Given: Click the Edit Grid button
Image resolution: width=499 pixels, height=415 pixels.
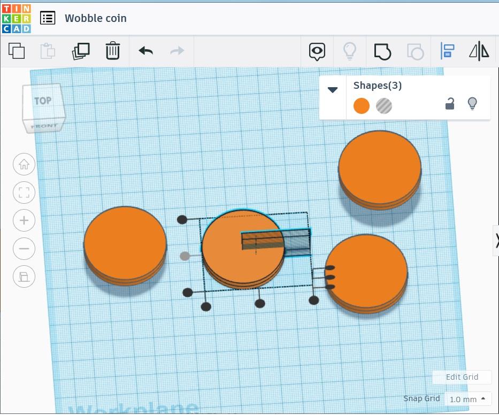Looking at the screenshot, I should [x=462, y=377].
